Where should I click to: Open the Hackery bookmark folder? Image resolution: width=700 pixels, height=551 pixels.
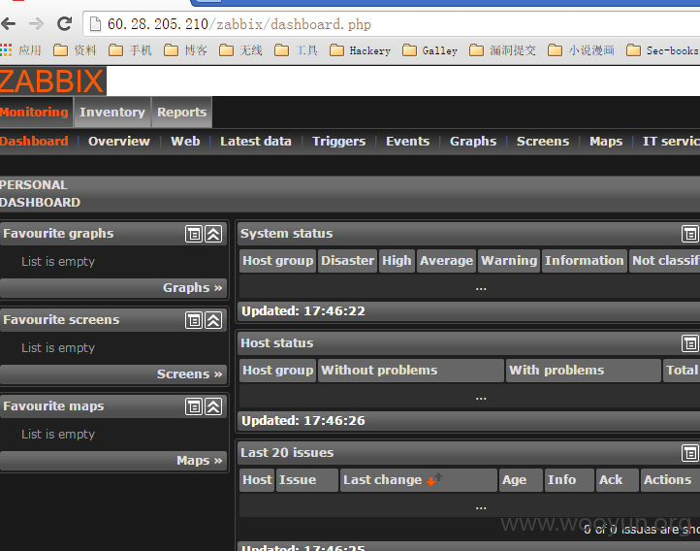pos(361,50)
